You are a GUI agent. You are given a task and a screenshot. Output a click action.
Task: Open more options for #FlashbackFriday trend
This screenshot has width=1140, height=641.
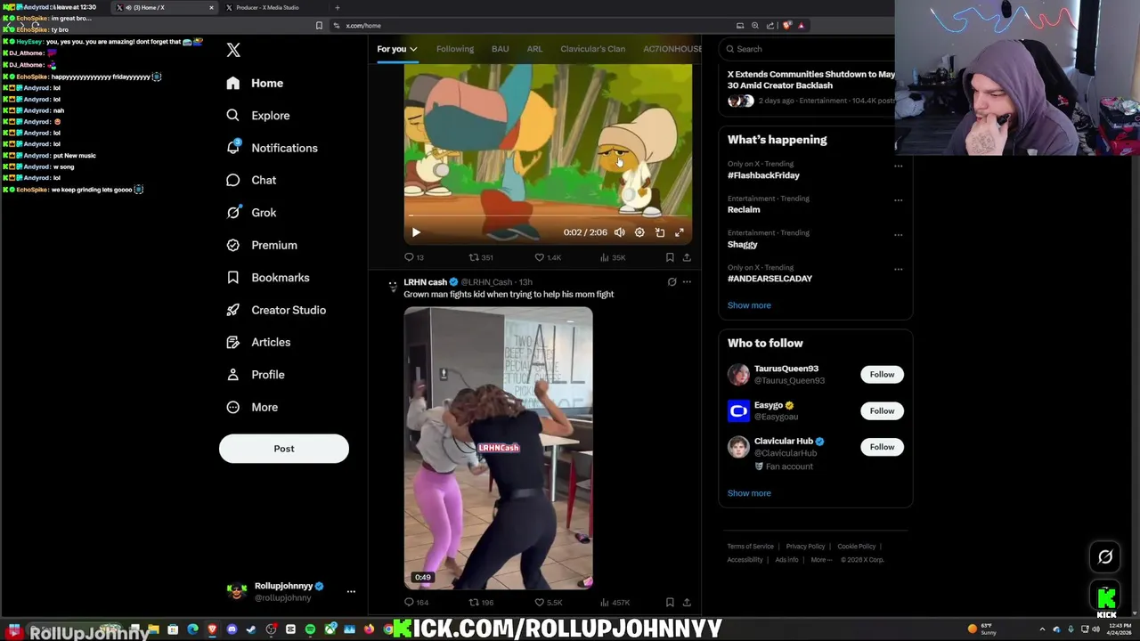tap(898, 166)
